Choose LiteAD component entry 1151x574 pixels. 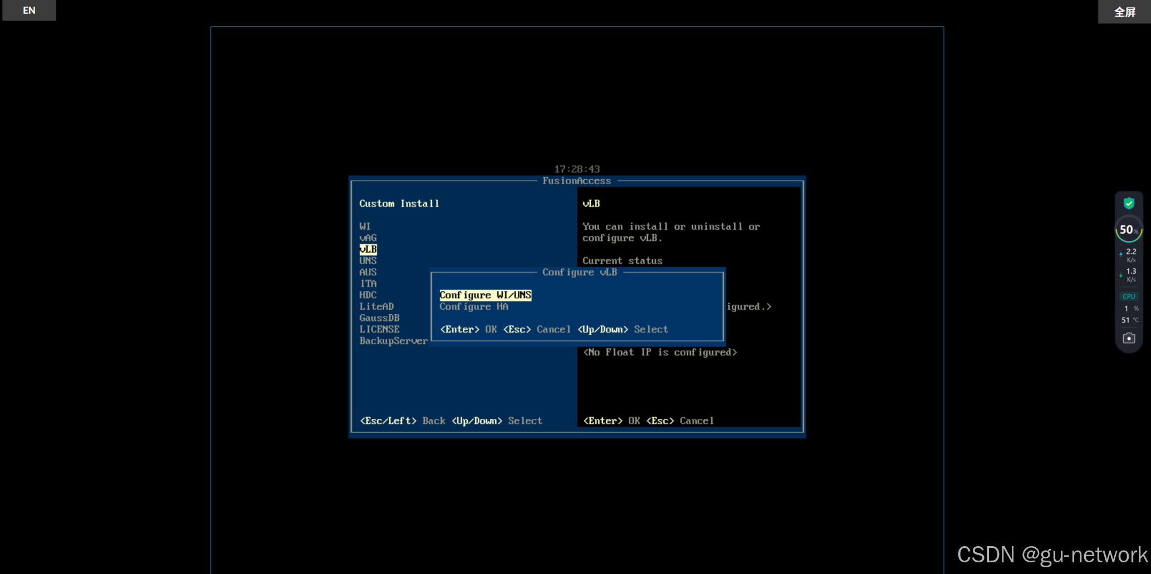(376, 306)
